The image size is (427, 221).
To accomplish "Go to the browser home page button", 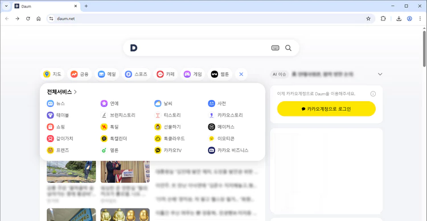I will point(39,19).
